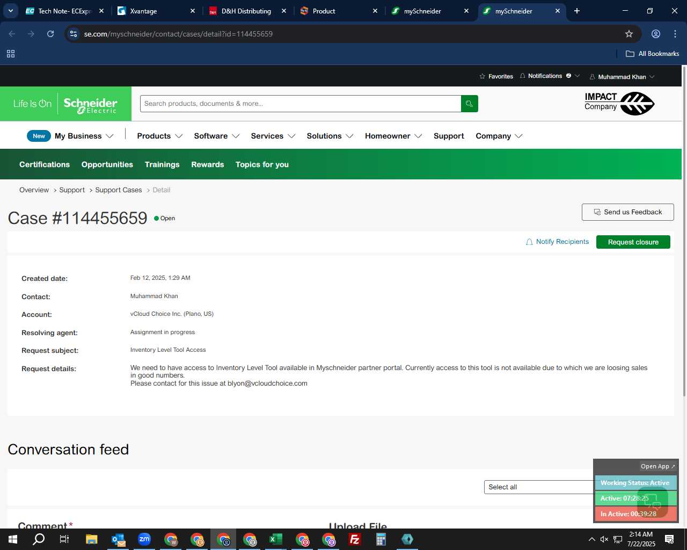The height and width of the screenshot is (550, 687).
Task: Expand the Services menu
Action: (x=273, y=136)
